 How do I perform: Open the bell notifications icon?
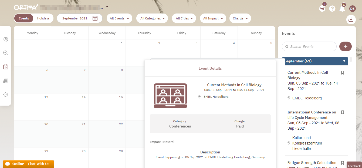342,9
